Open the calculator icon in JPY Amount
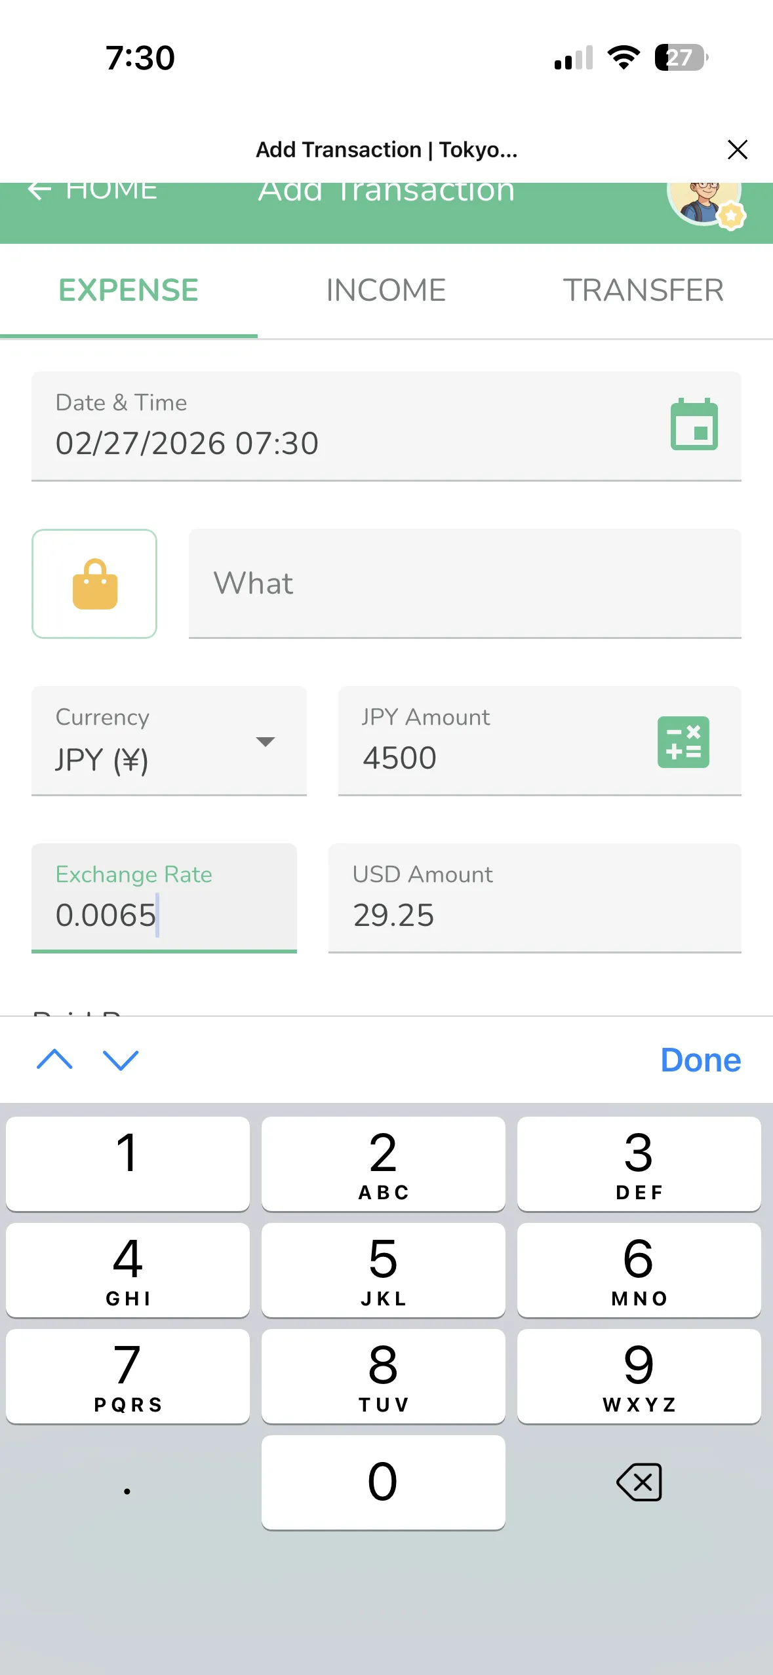Image resolution: width=773 pixels, height=1675 pixels. (x=683, y=742)
